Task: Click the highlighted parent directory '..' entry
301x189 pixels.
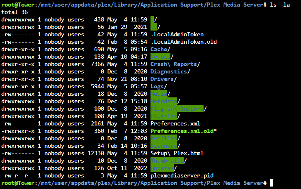Action: pos(154,27)
